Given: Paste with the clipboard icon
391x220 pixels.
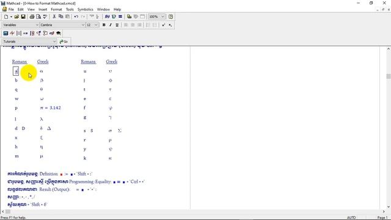Looking at the screenshot, I should point(67,16).
